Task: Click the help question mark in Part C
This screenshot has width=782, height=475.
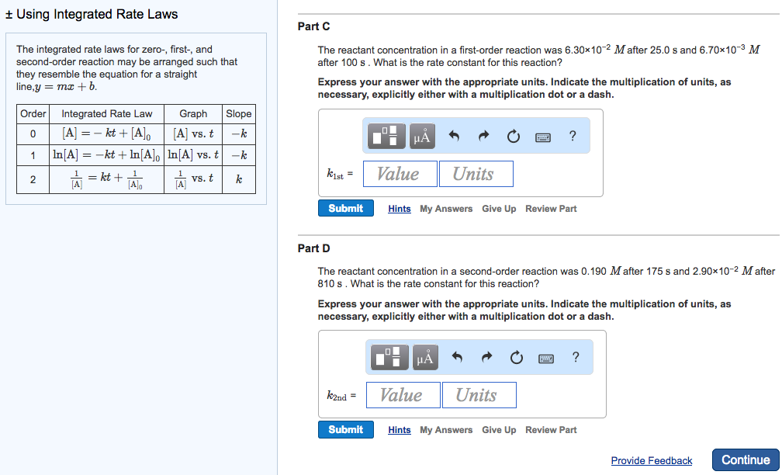Action: 572,136
